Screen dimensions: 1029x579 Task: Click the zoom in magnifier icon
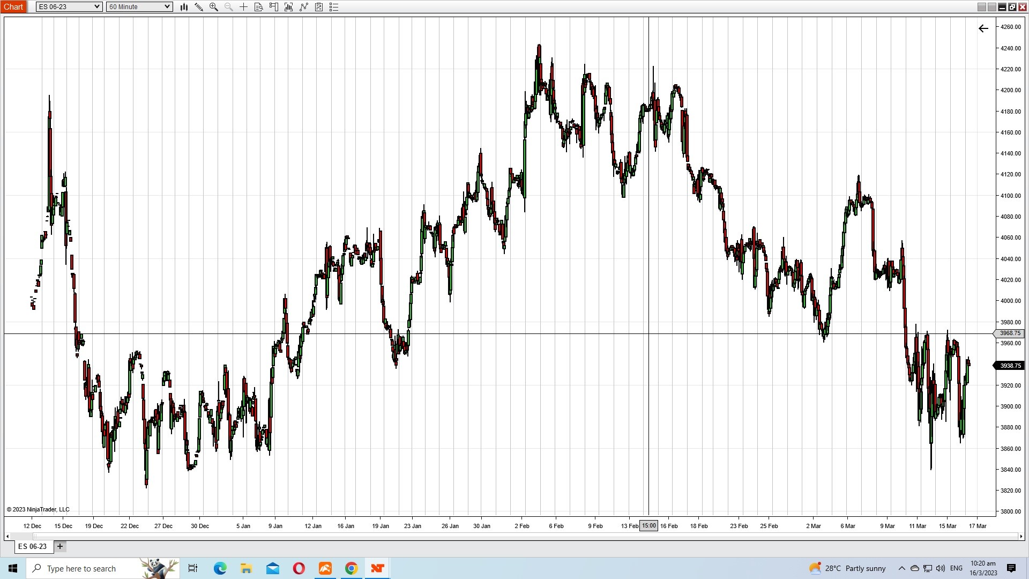pyautogui.click(x=214, y=7)
